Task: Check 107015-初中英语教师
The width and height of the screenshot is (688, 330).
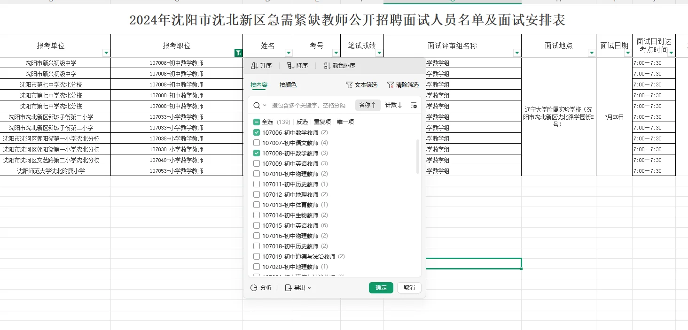Action: [x=257, y=225]
